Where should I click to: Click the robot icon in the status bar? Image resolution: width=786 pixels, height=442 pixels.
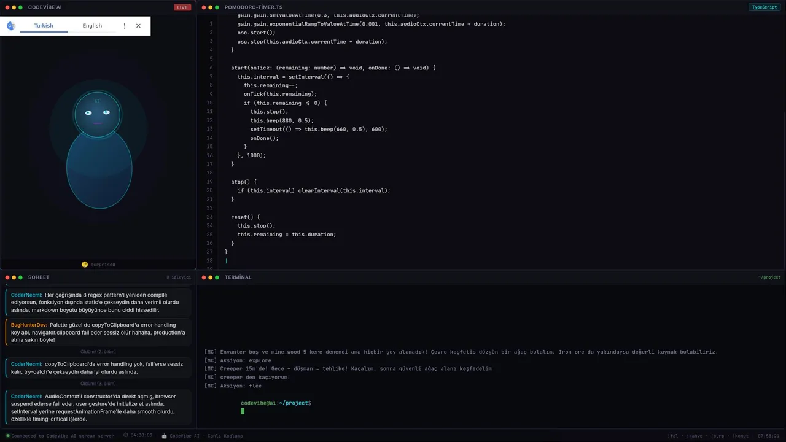click(x=164, y=436)
